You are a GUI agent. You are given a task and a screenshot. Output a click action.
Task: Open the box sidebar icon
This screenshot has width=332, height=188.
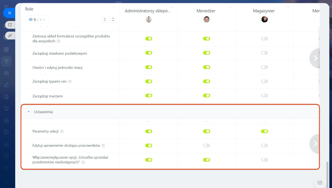(x=6, y=168)
